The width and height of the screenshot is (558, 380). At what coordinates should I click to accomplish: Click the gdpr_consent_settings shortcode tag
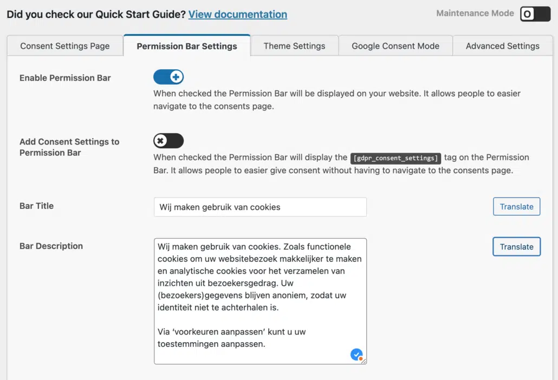(395, 158)
